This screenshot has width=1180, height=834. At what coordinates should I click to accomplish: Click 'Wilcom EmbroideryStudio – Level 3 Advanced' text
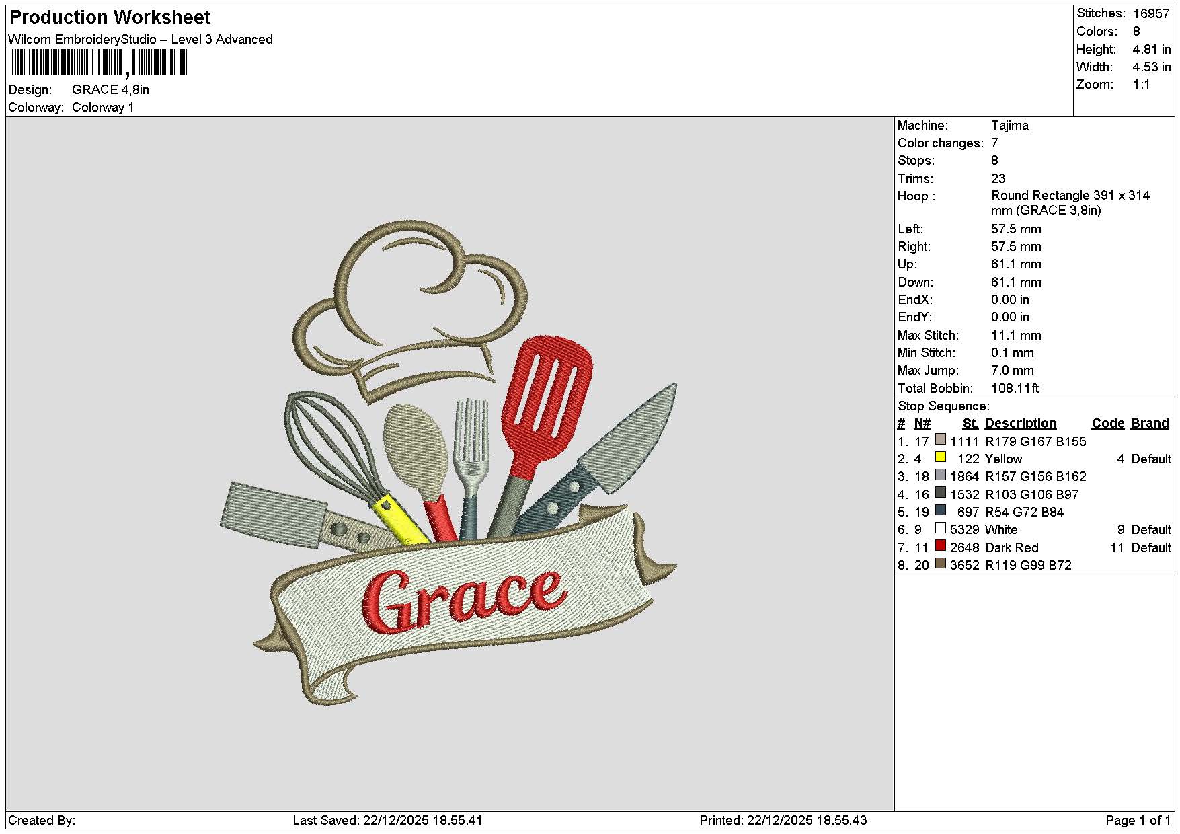point(141,39)
